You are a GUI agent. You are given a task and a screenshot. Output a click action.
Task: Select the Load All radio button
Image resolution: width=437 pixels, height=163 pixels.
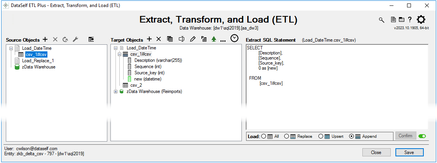(x=264, y=137)
